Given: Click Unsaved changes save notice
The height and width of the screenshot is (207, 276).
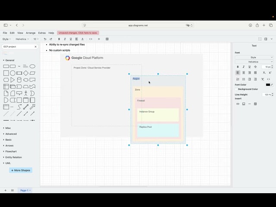Looking at the screenshot, I should tap(78, 33).
